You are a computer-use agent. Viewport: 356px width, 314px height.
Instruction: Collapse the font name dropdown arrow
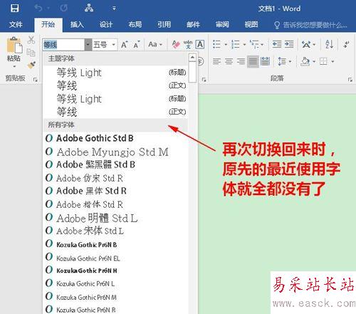(88, 45)
